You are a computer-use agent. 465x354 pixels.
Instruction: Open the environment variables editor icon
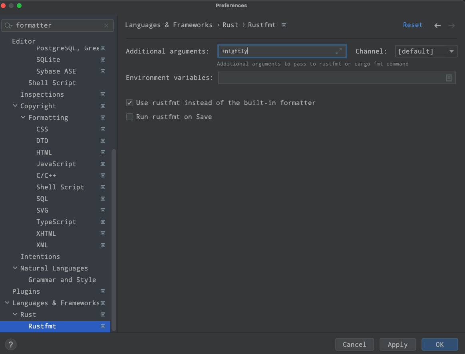coord(449,78)
